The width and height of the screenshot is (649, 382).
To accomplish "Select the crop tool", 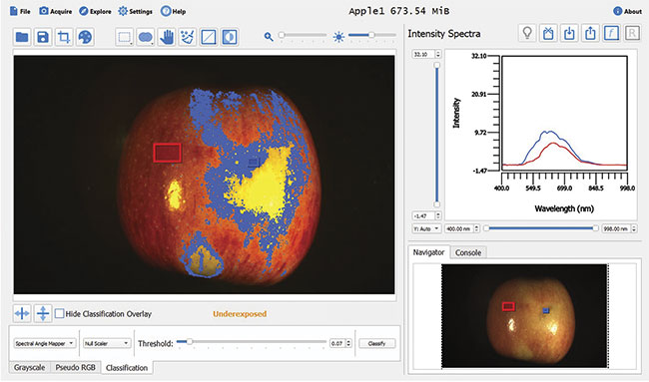I will tap(64, 37).
